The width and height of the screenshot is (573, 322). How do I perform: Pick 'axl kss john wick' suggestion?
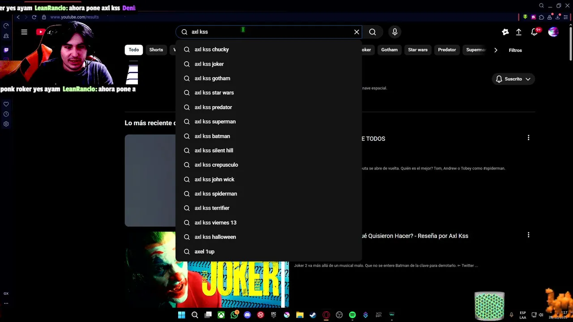(x=269, y=179)
